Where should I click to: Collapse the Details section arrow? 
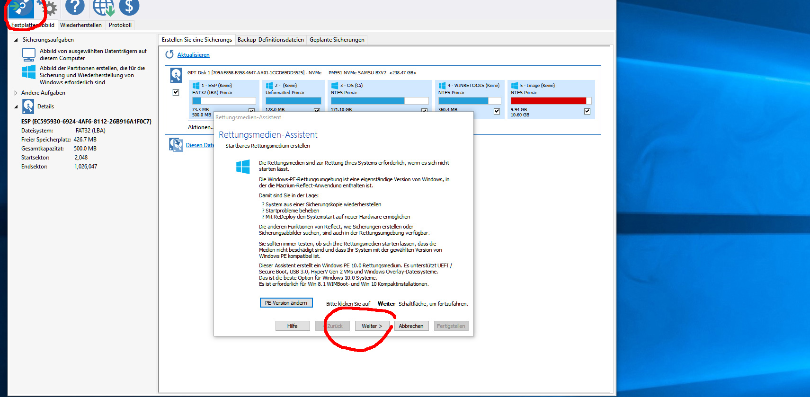(x=16, y=107)
